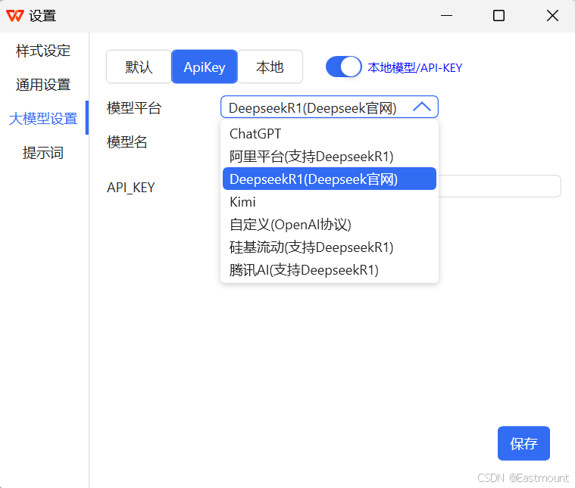This screenshot has height=488, width=575.
Task: Close the 设置 window
Action: [552, 16]
